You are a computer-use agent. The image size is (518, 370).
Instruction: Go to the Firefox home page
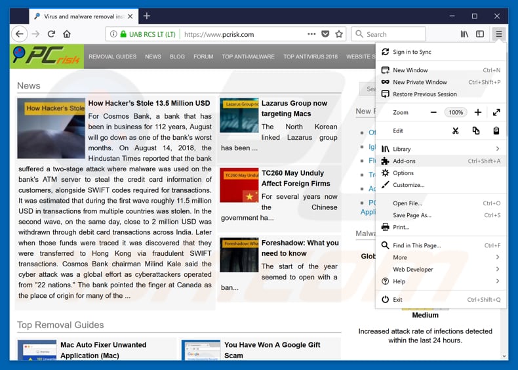(x=67, y=34)
